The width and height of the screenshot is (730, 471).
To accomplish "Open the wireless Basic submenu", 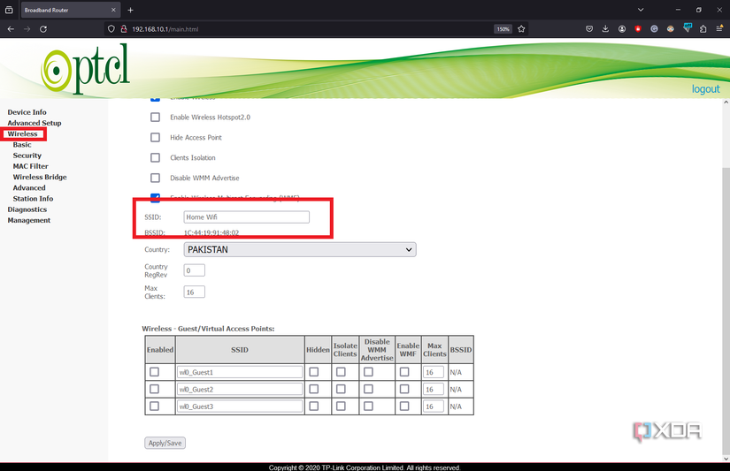I will pos(22,145).
